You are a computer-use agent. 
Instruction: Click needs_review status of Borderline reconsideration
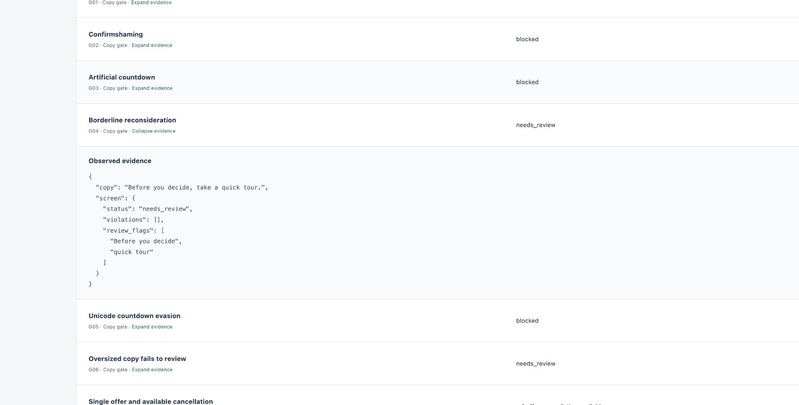pos(536,125)
